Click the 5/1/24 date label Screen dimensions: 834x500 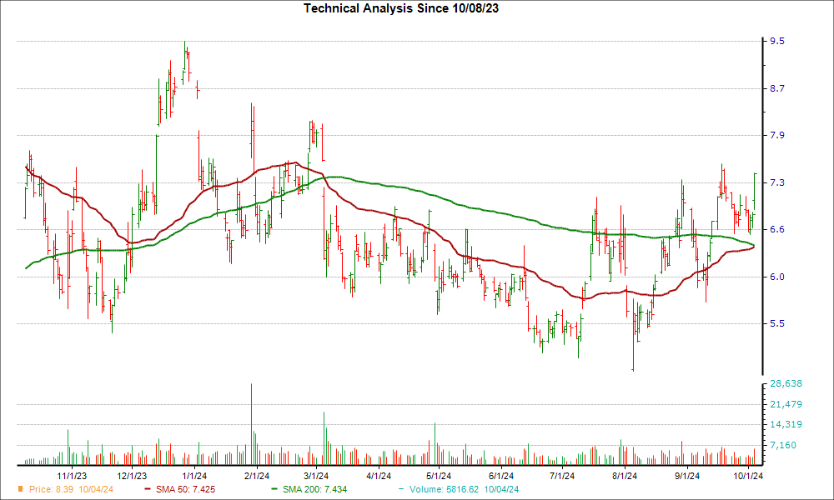439,476
